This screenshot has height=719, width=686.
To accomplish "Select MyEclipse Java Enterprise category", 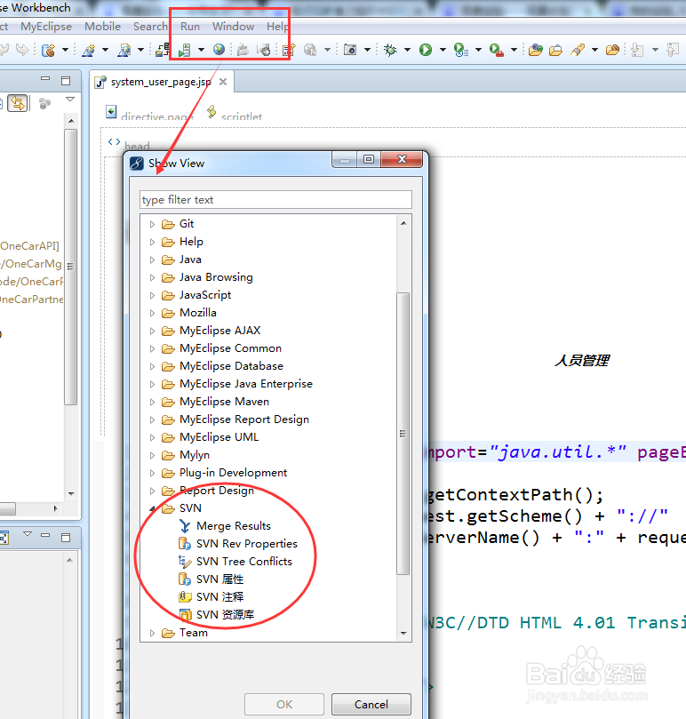I will coord(246,384).
